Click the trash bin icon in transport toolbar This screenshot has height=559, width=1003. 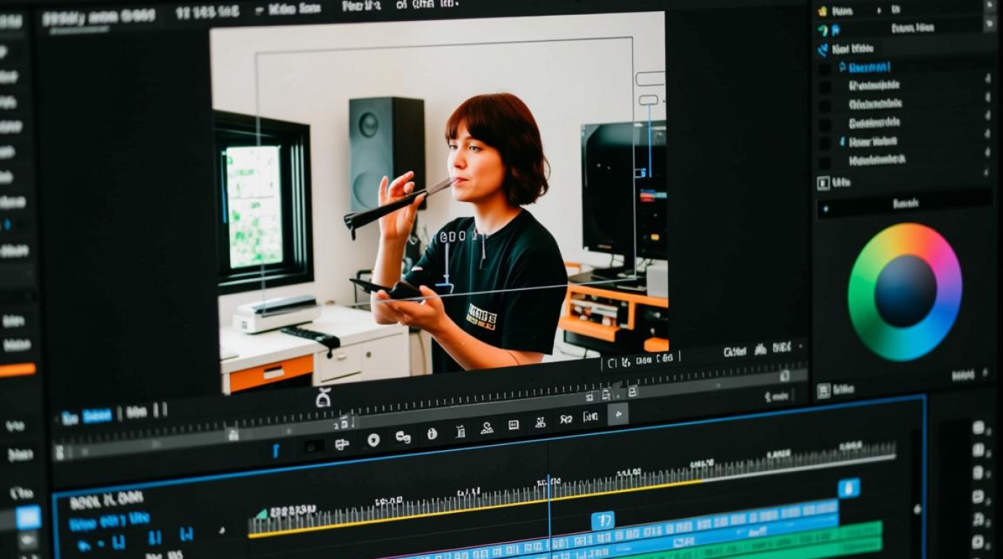tap(460, 431)
